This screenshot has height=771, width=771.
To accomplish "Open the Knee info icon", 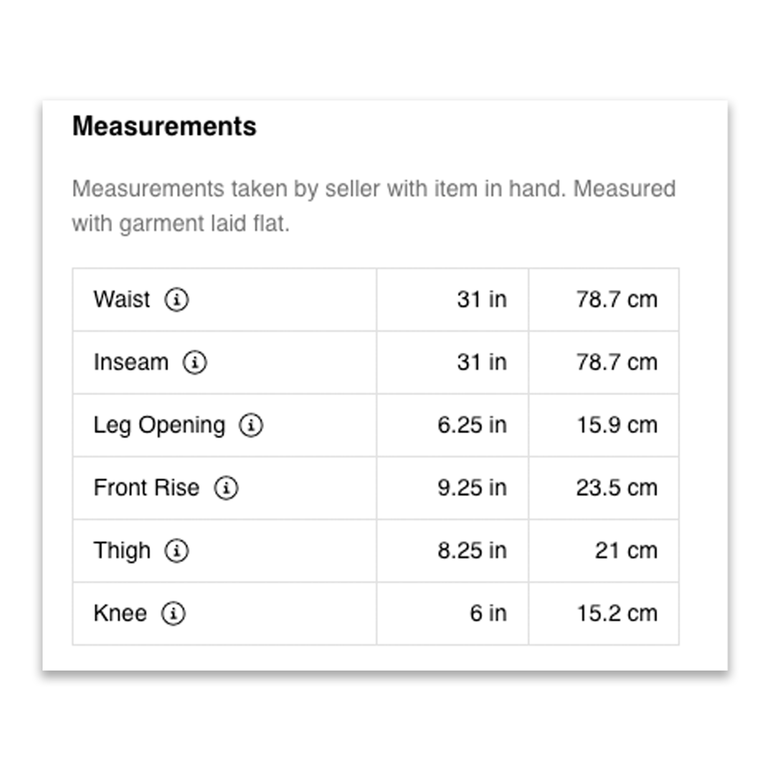I will [x=173, y=613].
